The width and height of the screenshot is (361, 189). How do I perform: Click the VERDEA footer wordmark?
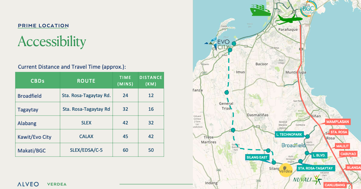[x=57, y=184]
